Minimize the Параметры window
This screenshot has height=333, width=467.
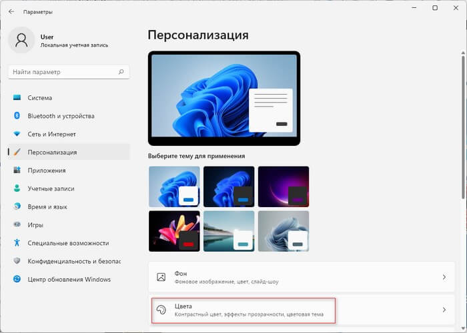pyautogui.click(x=414, y=8)
